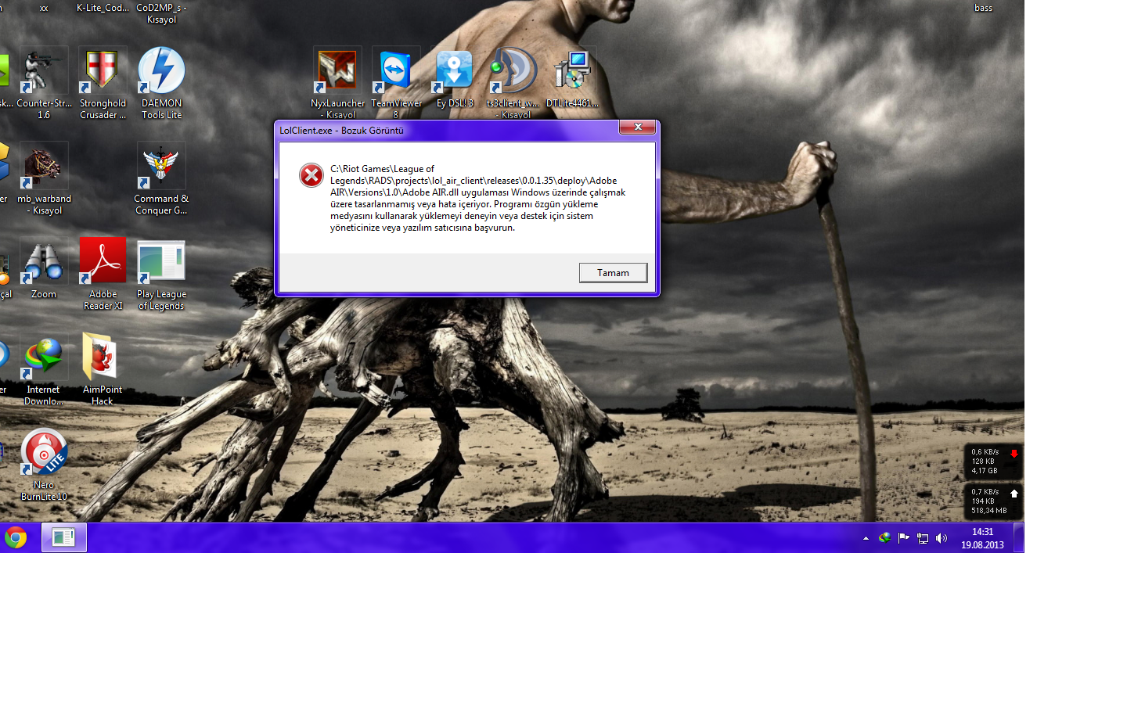Open the Internet Download Manager desktop icon
Screen dimensions: 1127x704
[44, 369]
